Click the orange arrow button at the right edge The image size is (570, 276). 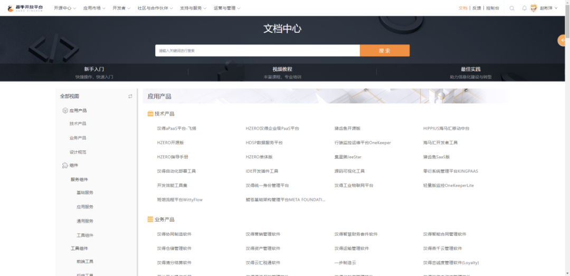pyautogui.click(x=563, y=40)
